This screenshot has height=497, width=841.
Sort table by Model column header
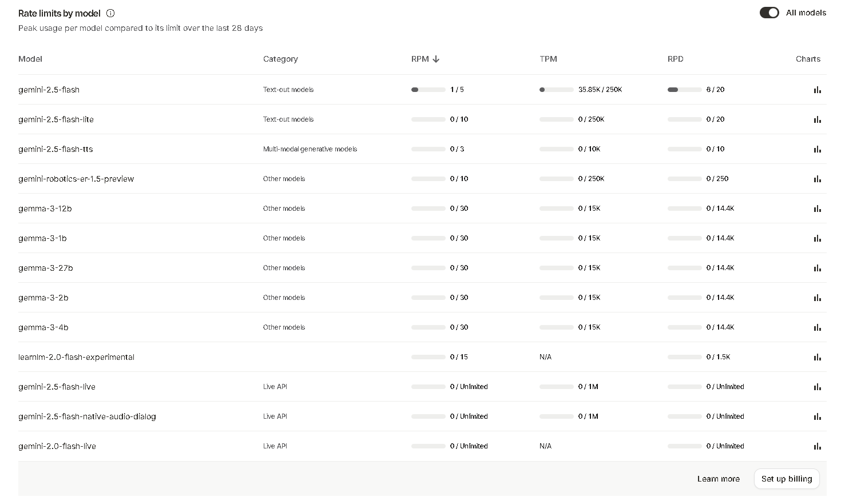tap(30, 59)
